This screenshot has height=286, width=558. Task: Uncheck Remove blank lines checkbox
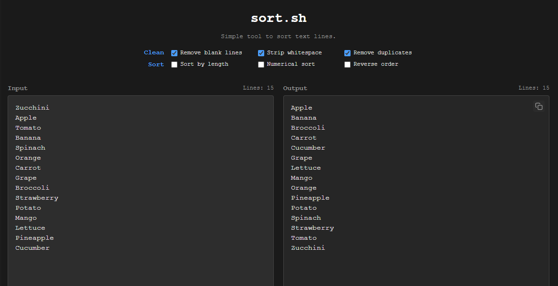coord(175,53)
